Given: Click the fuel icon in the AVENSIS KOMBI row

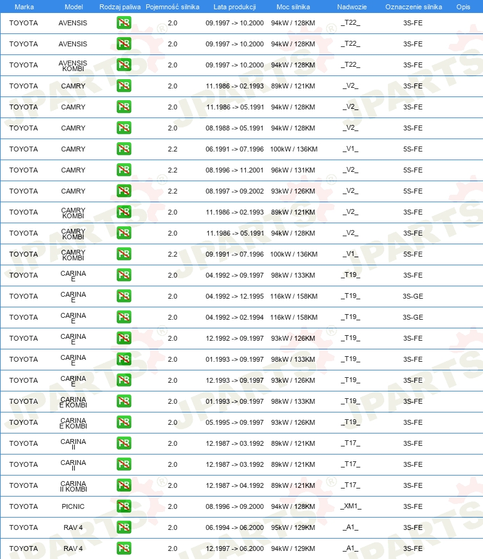Looking at the screenshot, I should 124,65.
